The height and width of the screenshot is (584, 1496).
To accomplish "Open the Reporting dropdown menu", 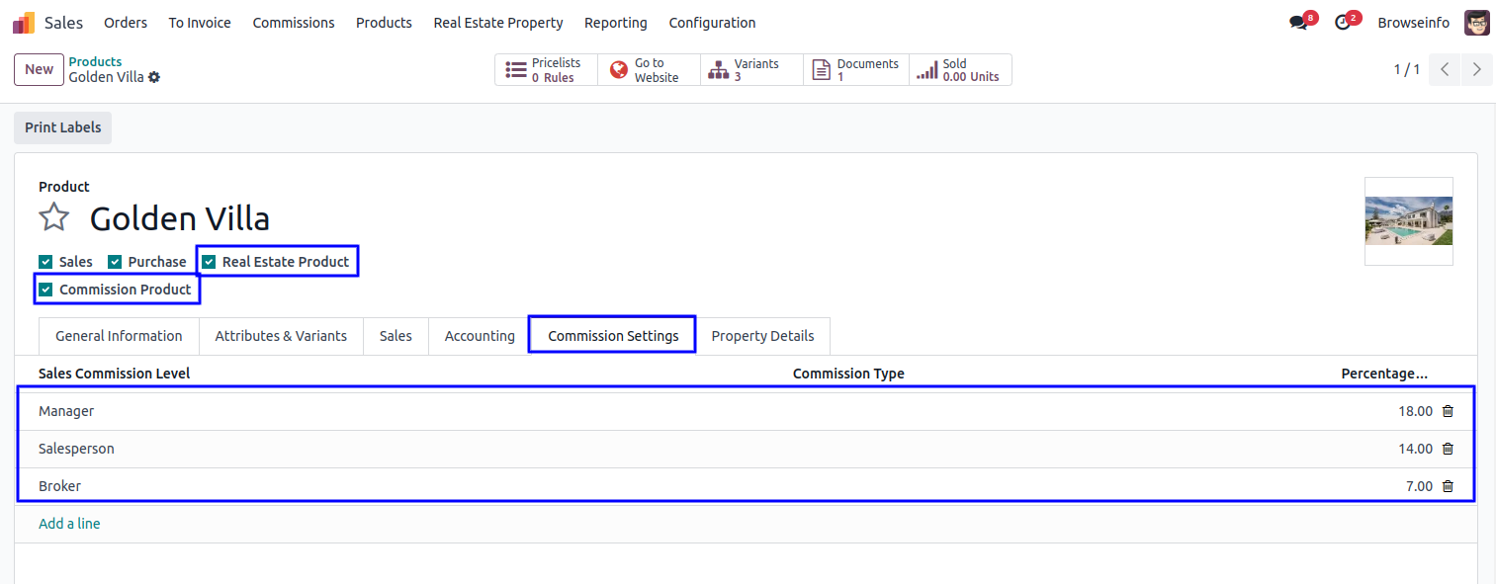I will (615, 23).
